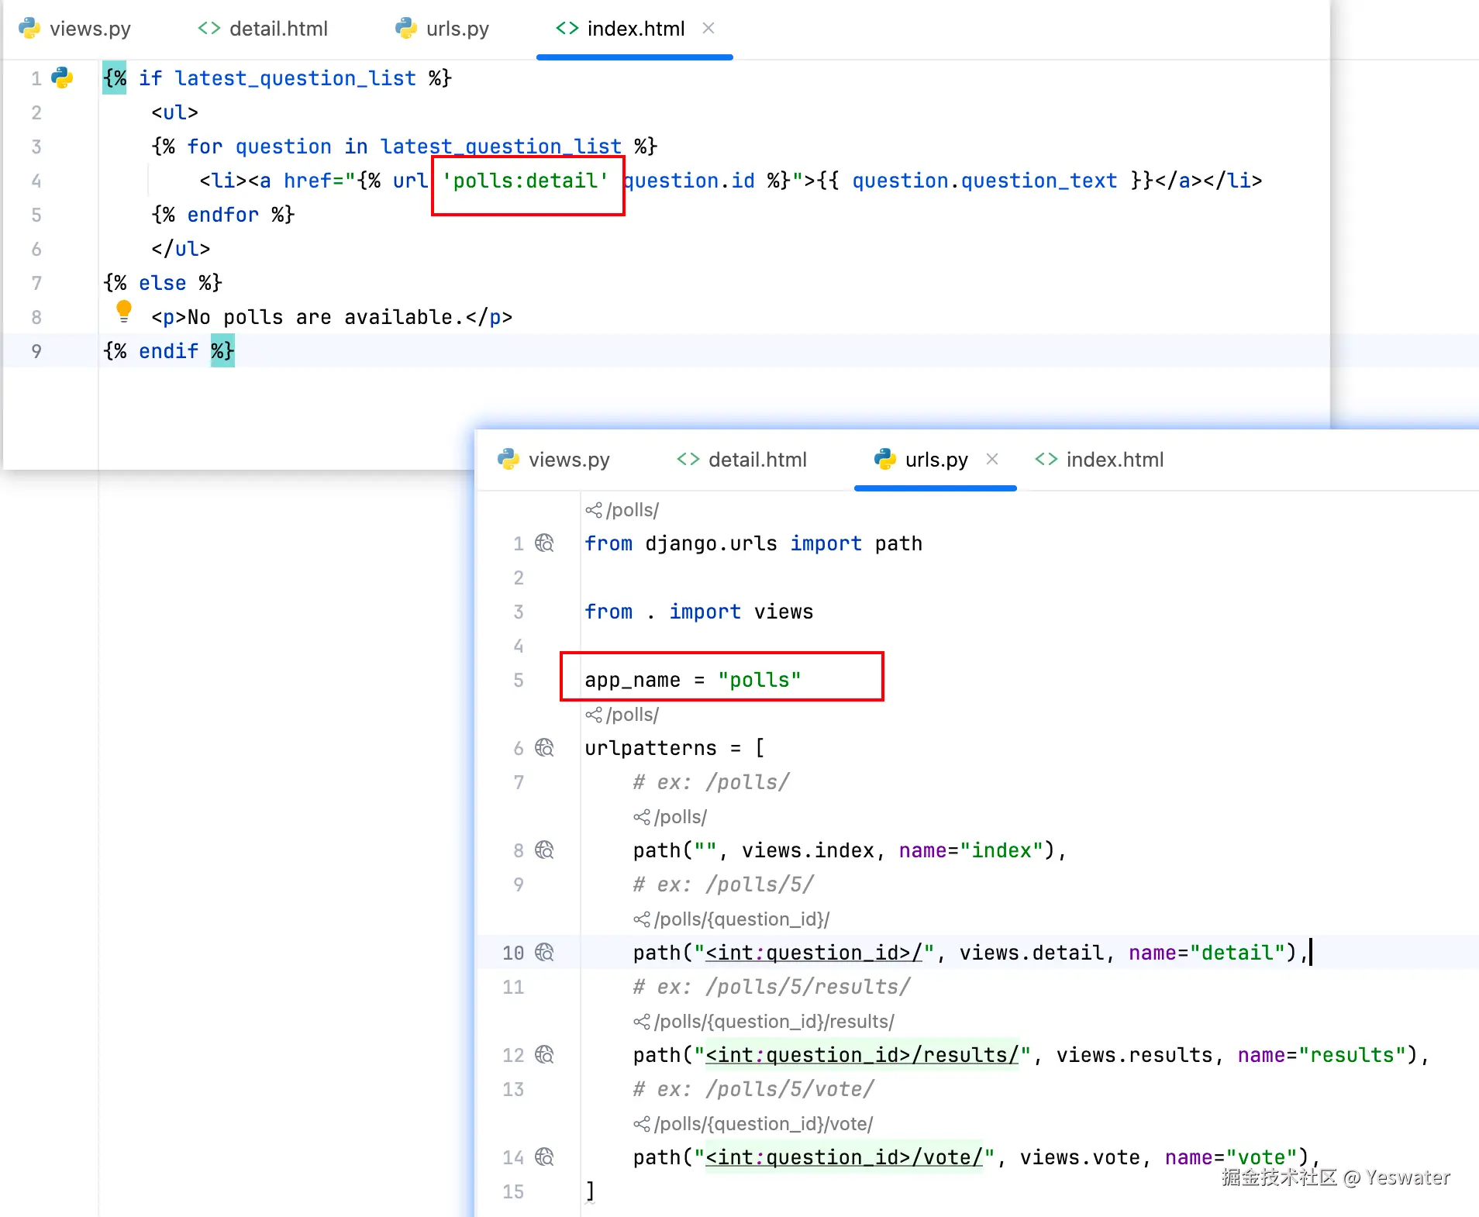Click URL gutter icon on line 14 vote path
Screen dimensions: 1479x1217
pos(545,1157)
